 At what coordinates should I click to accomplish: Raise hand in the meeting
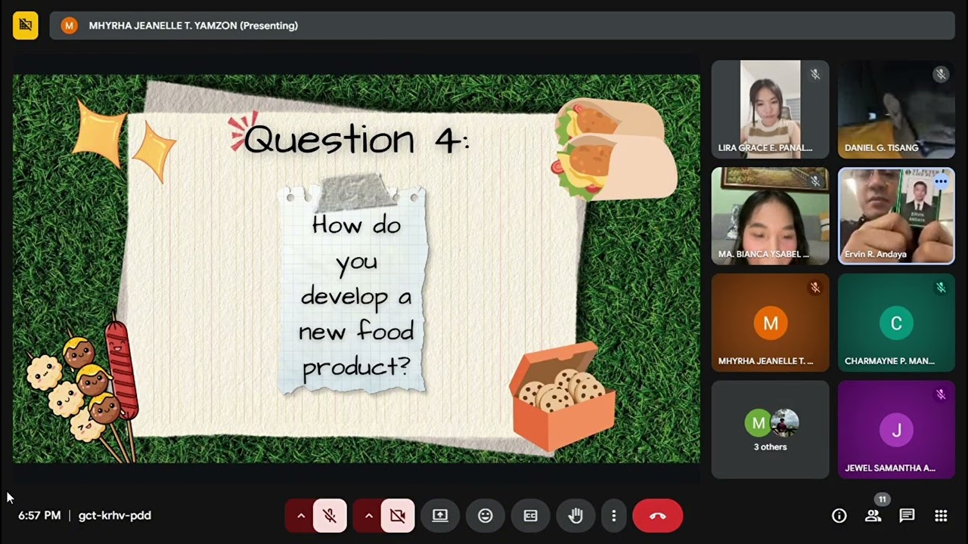coord(576,515)
